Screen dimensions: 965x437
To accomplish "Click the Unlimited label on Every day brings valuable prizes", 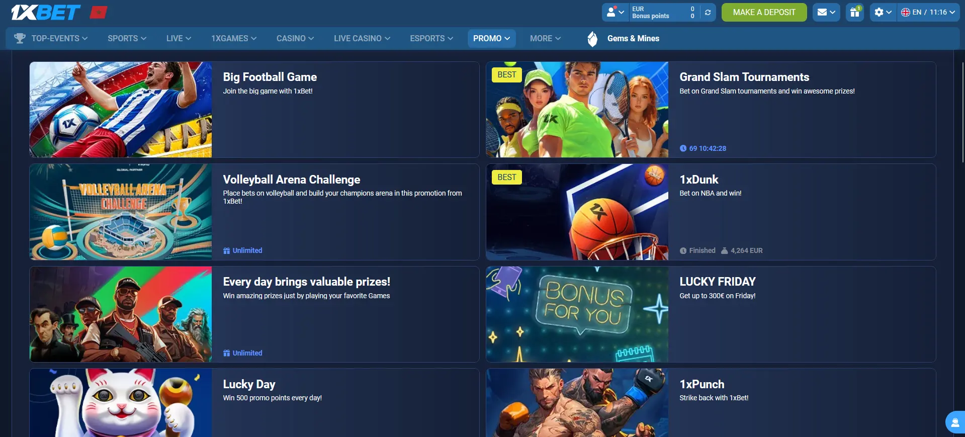I will [247, 353].
